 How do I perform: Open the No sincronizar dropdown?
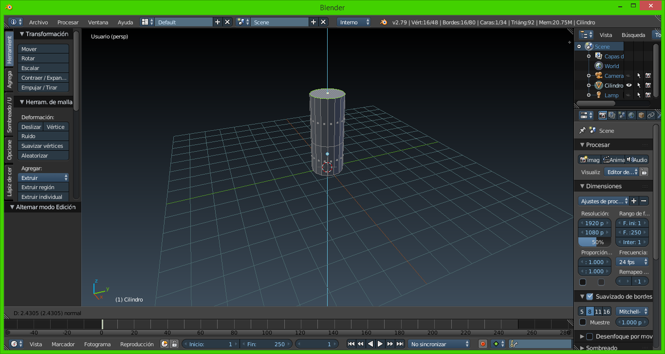440,344
